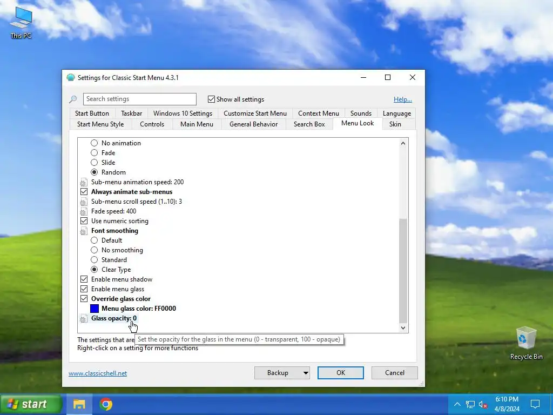Open the Main Menu tab
The height and width of the screenshot is (415, 553).
point(197,124)
